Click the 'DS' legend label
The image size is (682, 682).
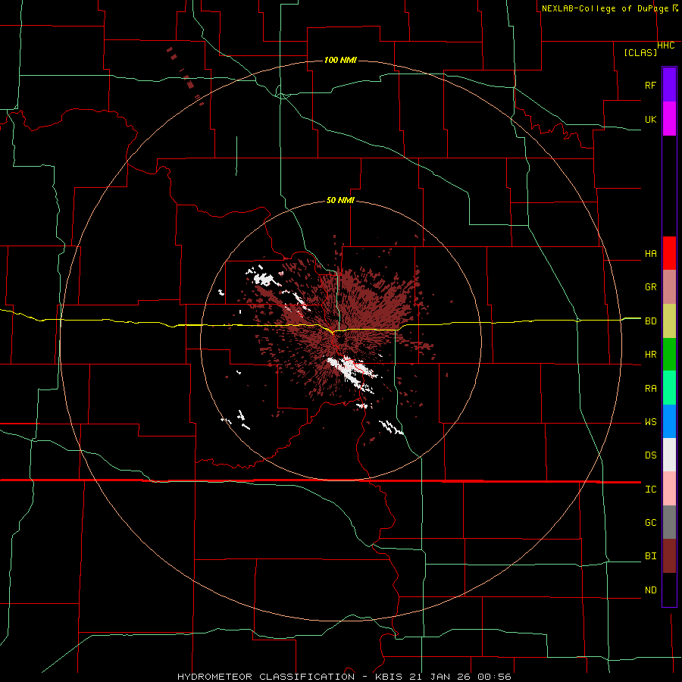pyautogui.click(x=650, y=455)
